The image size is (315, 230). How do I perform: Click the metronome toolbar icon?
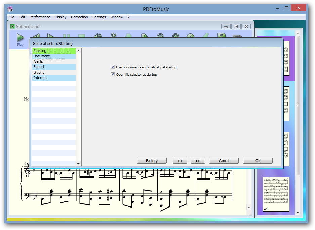pyautogui.click(x=113, y=35)
